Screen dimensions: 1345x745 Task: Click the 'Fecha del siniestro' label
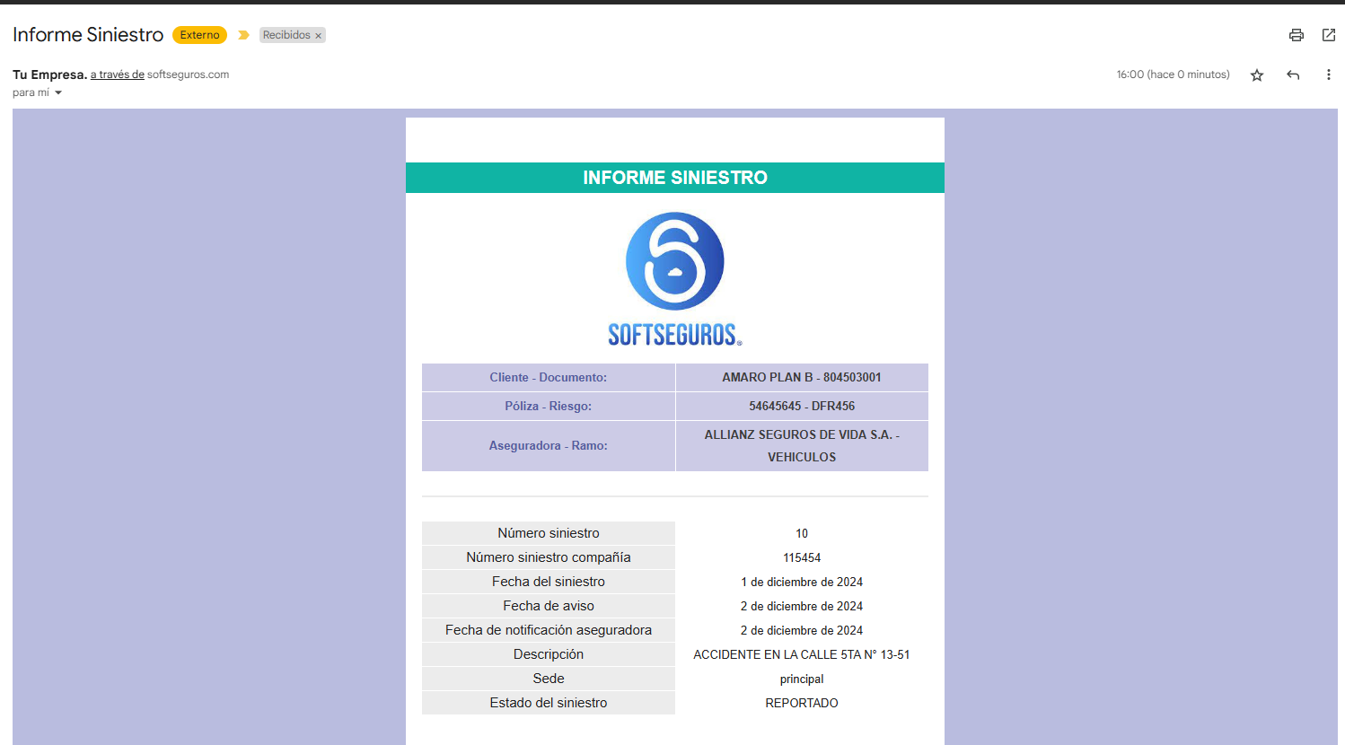click(x=549, y=582)
